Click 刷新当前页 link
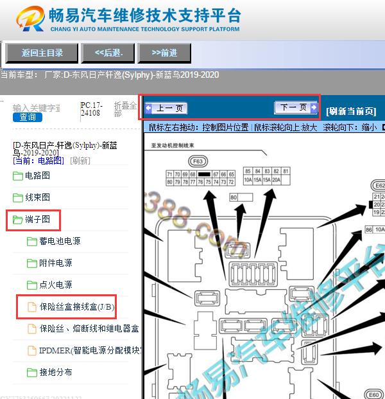385x399 pixels. pyautogui.click(x=351, y=111)
